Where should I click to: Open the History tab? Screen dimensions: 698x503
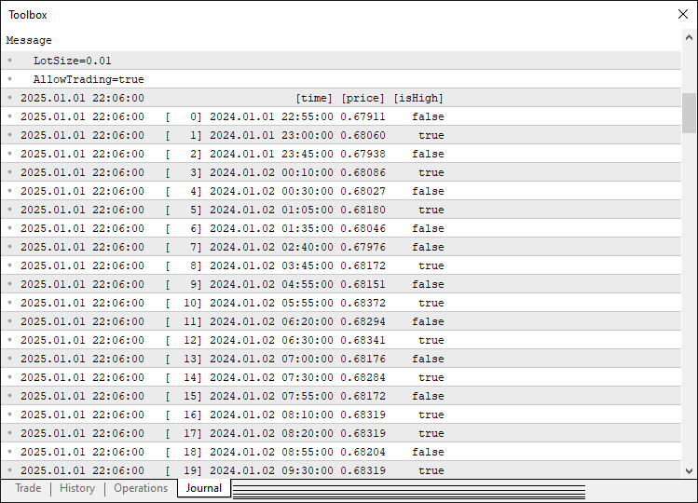[x=77, y=488]
